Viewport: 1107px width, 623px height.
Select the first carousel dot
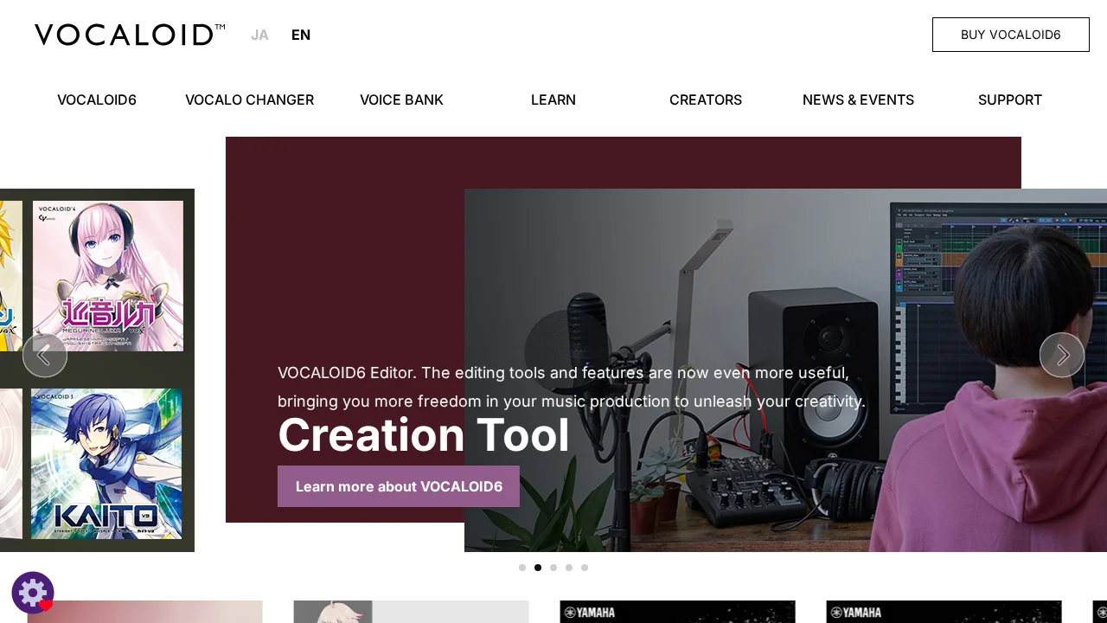(522, 568)
